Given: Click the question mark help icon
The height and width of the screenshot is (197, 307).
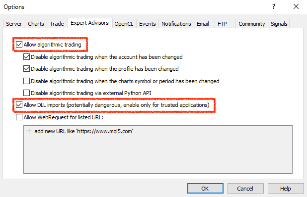Looking at the screenshot, I should 274,6.
